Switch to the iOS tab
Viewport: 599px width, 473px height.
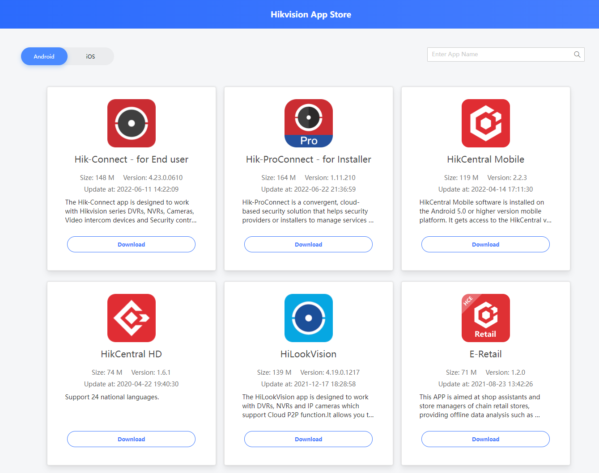(91, 56)
